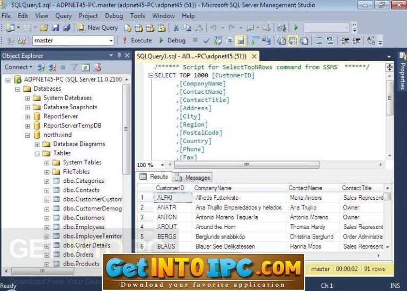The width and height of the screenshot is (407, 291).
Task: Expand the dbo.Categories table
Action: (47, 181)
